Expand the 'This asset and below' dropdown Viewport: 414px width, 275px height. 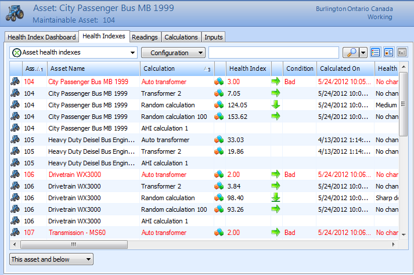[x=52, y=259]
